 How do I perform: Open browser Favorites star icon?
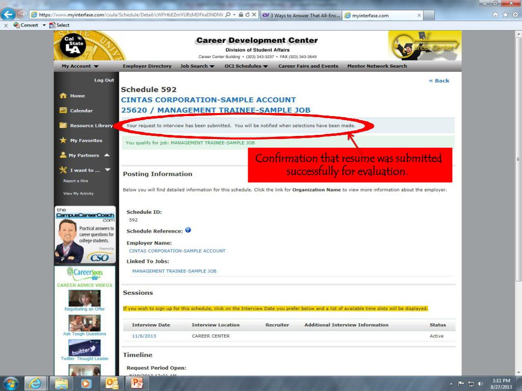(505, 15)
